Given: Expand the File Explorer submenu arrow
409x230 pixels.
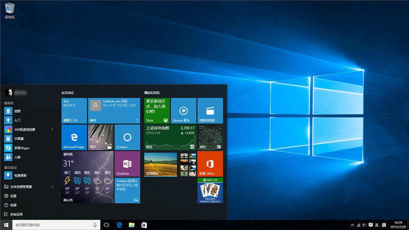Looking at the screenshot, I should [x=53, y=187].
